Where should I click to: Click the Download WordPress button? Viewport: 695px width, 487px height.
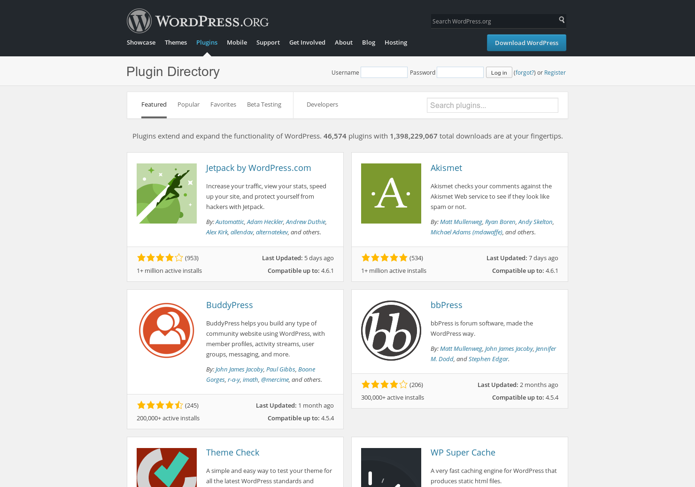point(526,43)
